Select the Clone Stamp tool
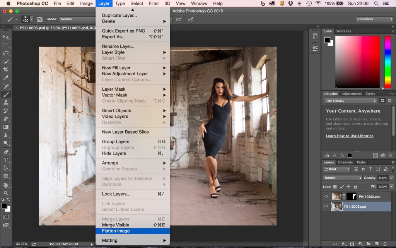This screenshot has height=248, width=396. tap(5, 103)
